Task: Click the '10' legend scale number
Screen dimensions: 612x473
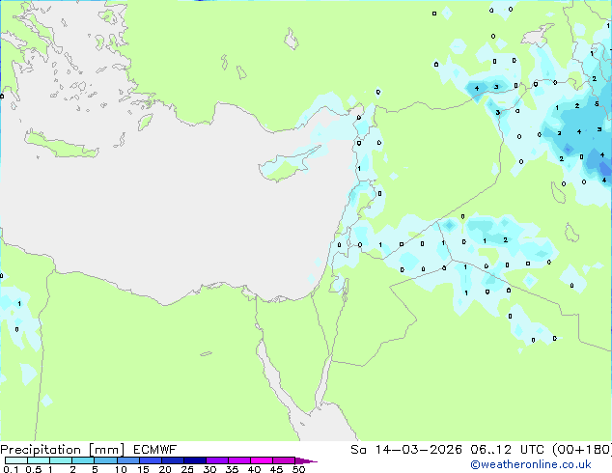Action: click(121, 469)
